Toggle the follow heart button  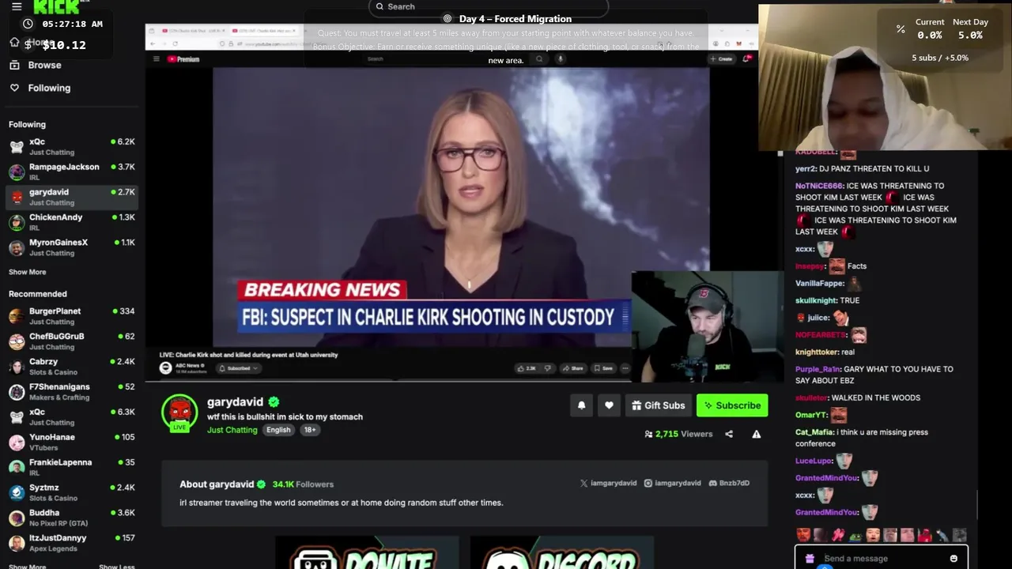click(x=609, y=405)
